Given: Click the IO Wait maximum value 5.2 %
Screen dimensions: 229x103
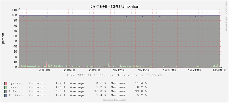Looking at the screenshot, I should click(x=142, y=95).
